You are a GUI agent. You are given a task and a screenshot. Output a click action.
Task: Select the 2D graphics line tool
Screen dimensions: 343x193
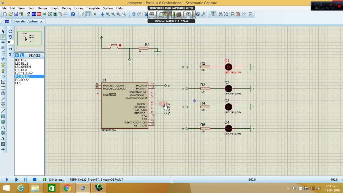pyautogui.click(x=3, y=111)
